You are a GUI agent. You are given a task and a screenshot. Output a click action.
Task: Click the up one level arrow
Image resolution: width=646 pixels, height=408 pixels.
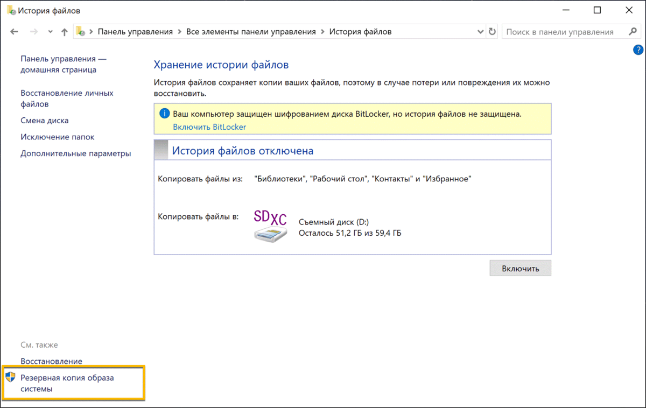tap(64, 31)
